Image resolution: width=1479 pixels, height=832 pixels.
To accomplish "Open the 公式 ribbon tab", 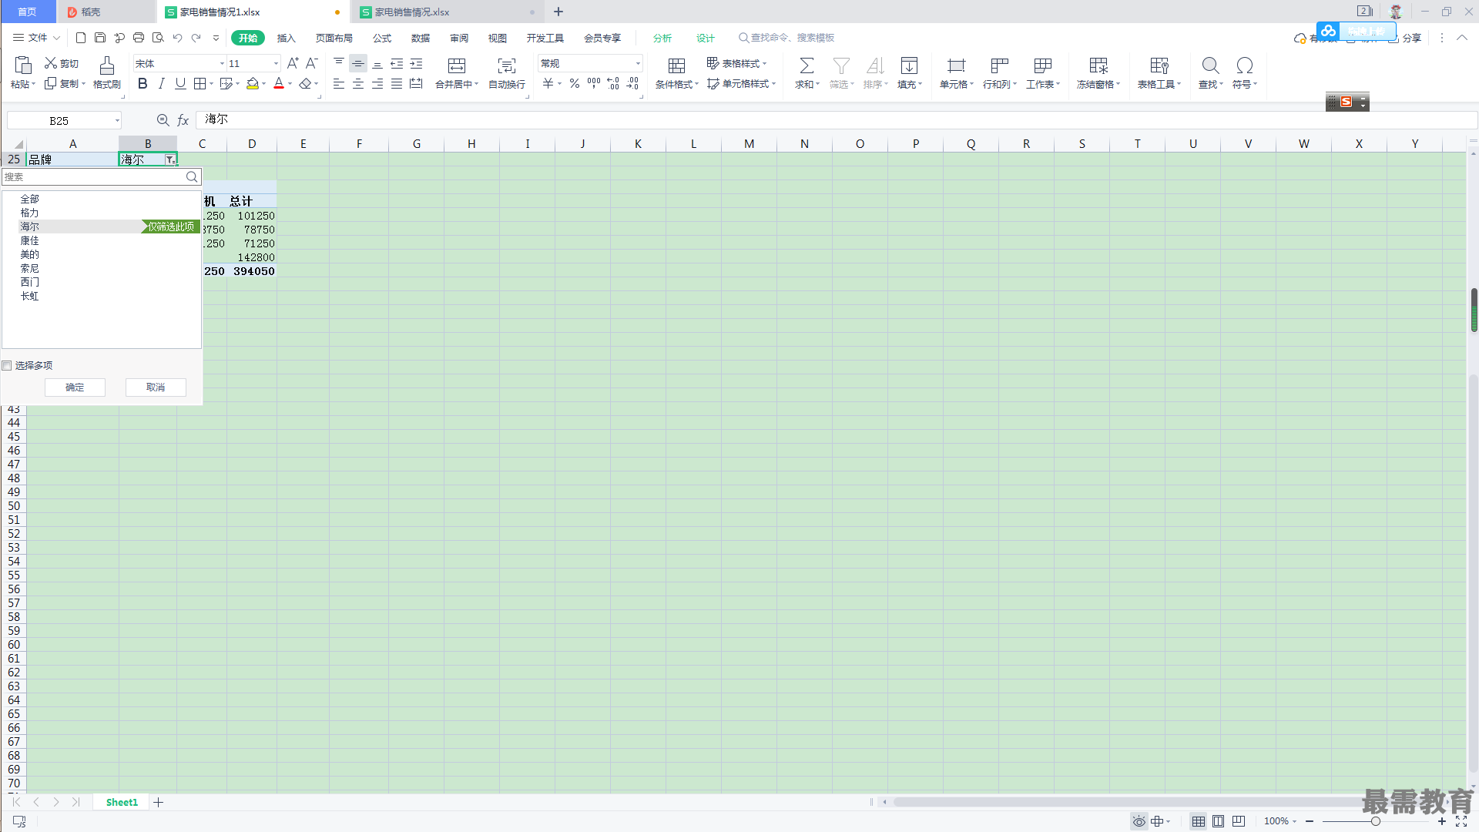I will pos(382,38).
